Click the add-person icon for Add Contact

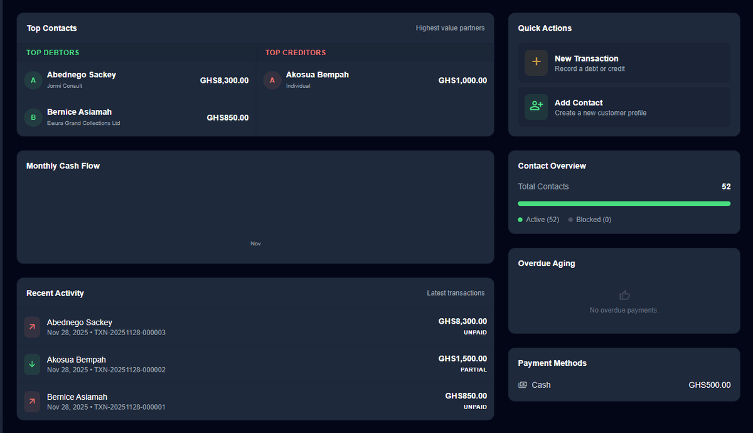[536, 107]
